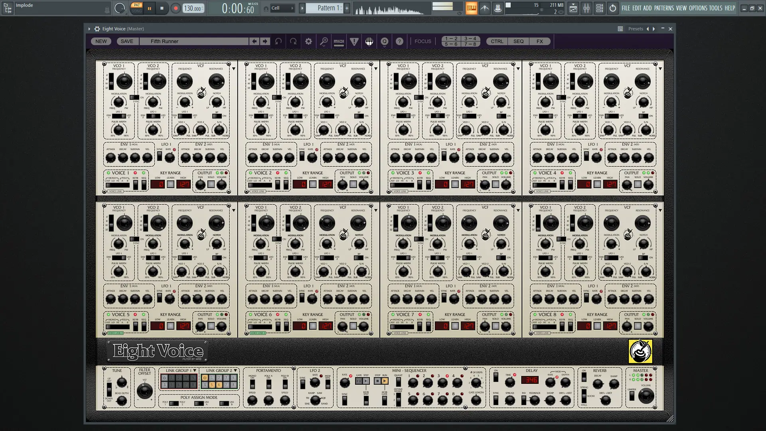Viewport: 766px width, 431px height.
Task: Click the magnifier zoom icon
Action: 324,41
